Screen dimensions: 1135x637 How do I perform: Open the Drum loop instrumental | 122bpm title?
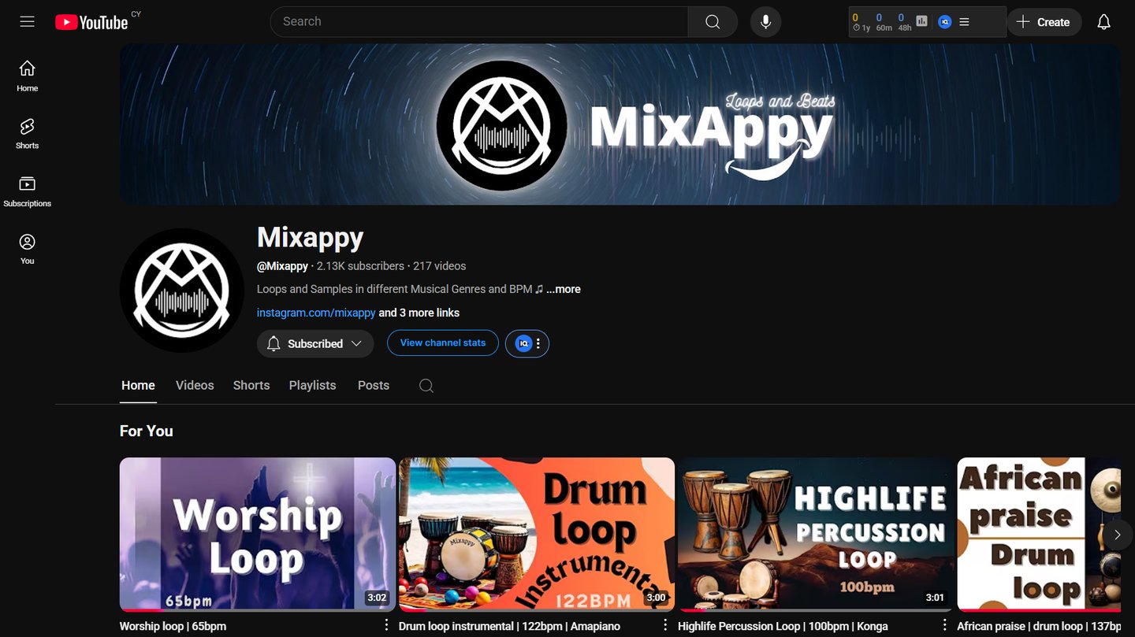[509, 627]
